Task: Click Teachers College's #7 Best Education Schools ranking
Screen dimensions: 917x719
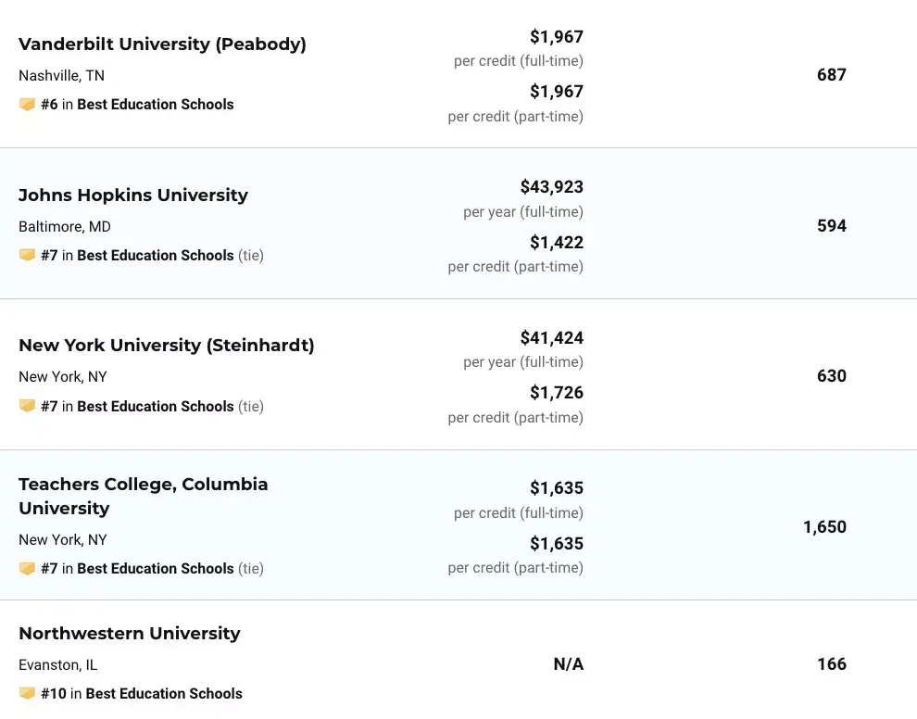Action: pyautogui.click(x=137, y=568)
